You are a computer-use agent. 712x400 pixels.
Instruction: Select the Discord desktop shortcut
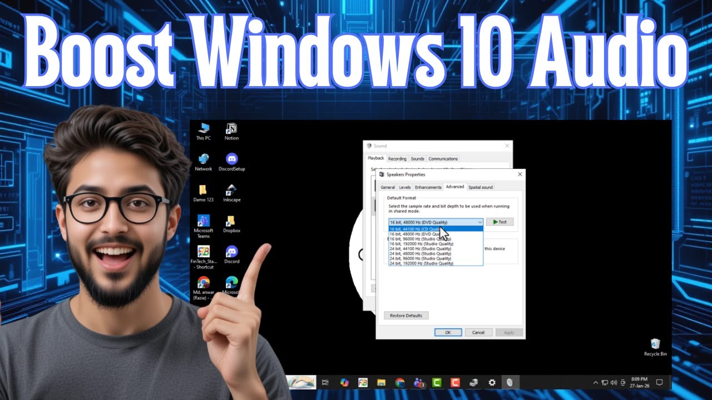[231, 254]
